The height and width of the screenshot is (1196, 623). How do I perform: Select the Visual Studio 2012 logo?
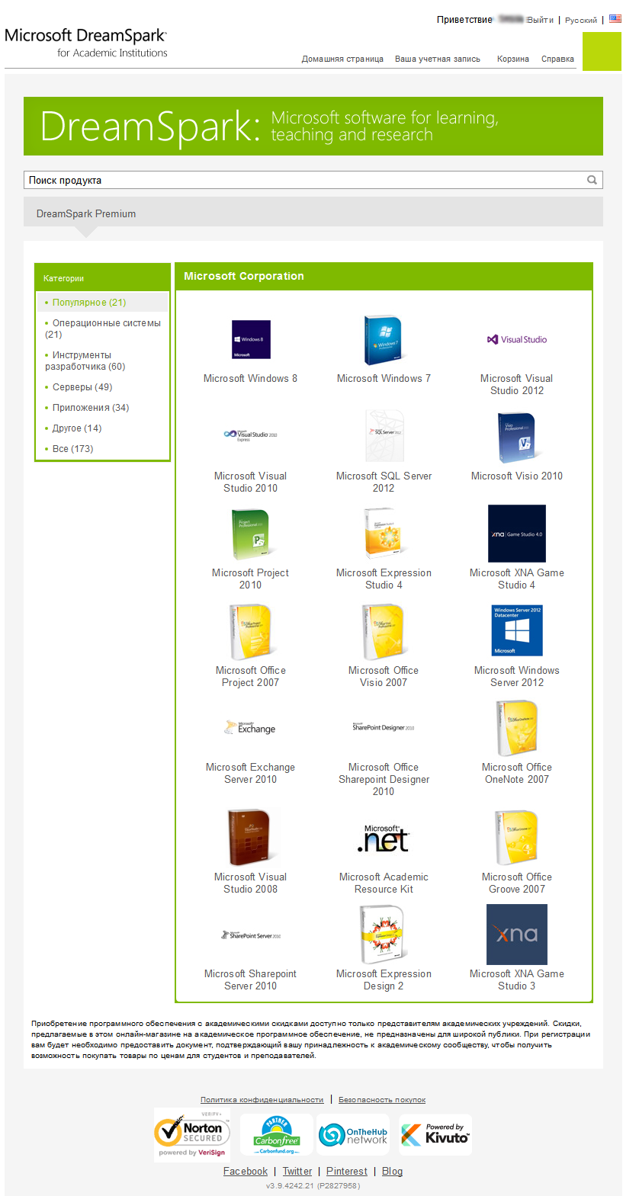tap(516, 340)
